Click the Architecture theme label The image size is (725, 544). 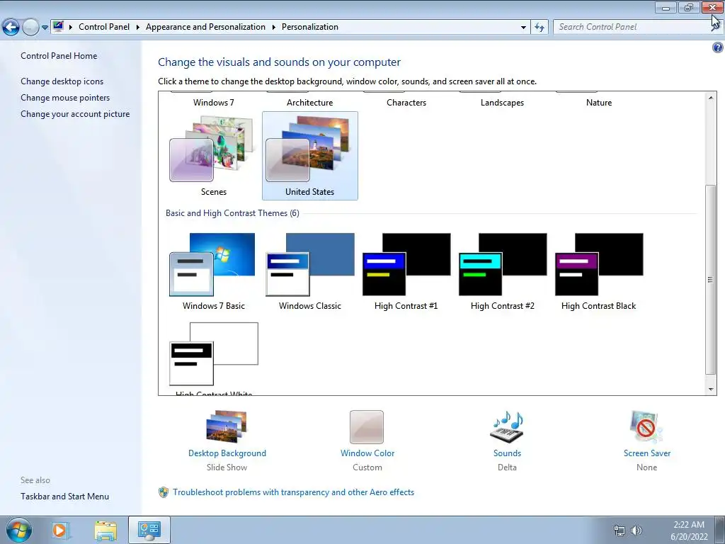click(x=310, y=103)
